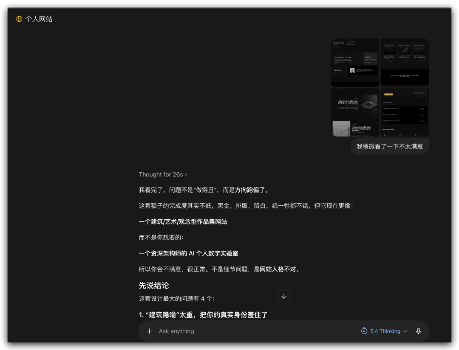459x350 pixels.
Task: Open the bottom-right thumbnail with yellow banner
Action: pos(405,112)
